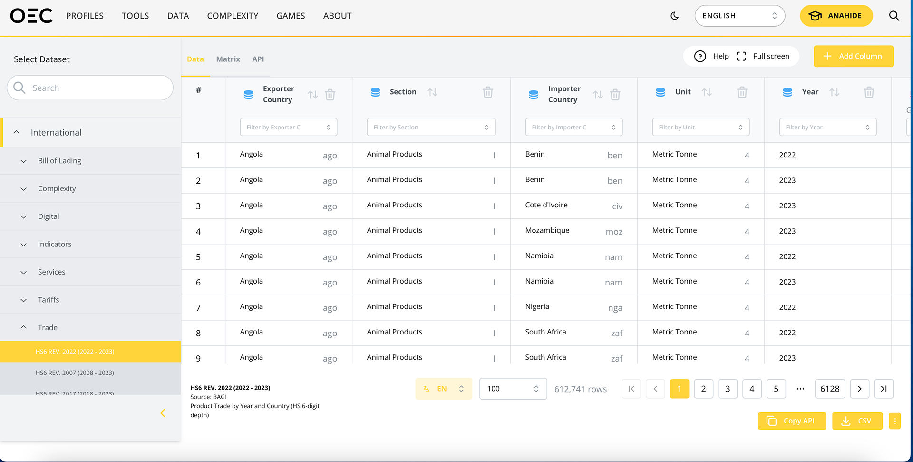The width and height of the screenshot is (913, 462).
Task: Expand the Services dataset group
Action: pos(90,272)
